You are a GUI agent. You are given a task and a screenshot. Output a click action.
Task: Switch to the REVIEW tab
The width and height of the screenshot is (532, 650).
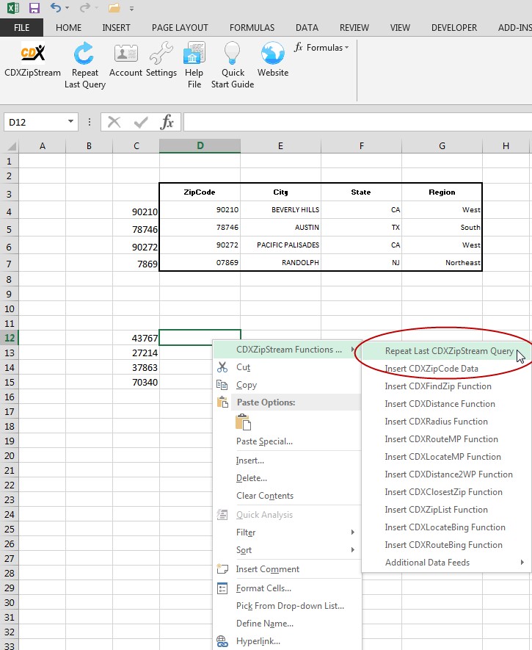pyautogui.click(x=354, y=28)
